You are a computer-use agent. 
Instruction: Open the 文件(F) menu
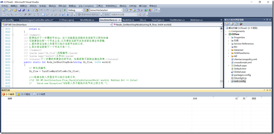tap(5, 6)
